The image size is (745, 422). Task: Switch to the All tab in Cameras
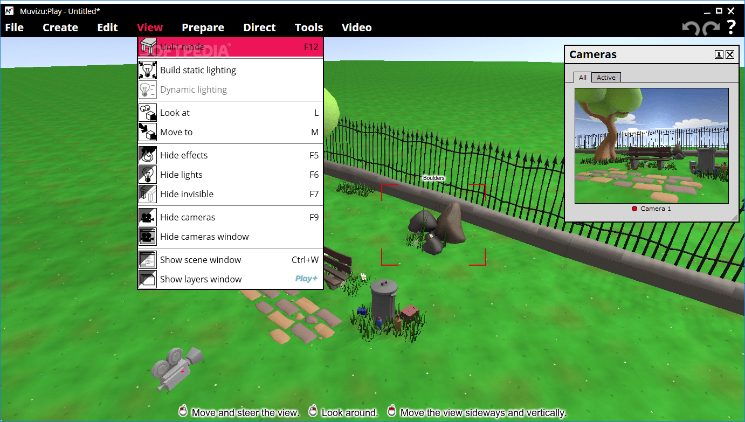(x=583, y=77)
